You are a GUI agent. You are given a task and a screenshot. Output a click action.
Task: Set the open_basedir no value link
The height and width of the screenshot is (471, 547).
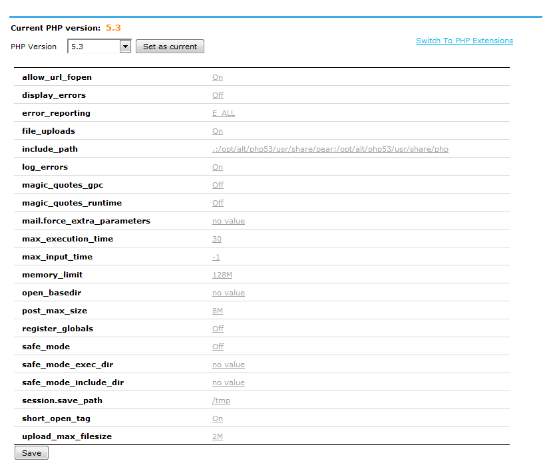(228, 293)
